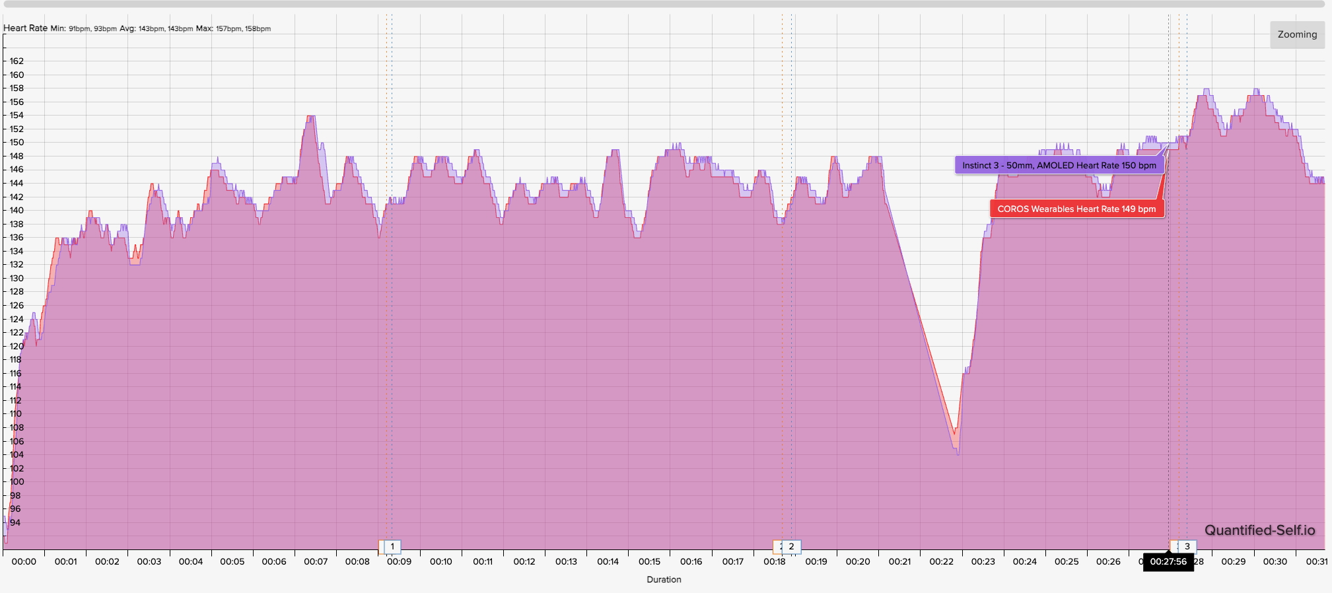1332x593 pixels.
Task: Click the 00:20 time axis label
Action: coord(858,561)
